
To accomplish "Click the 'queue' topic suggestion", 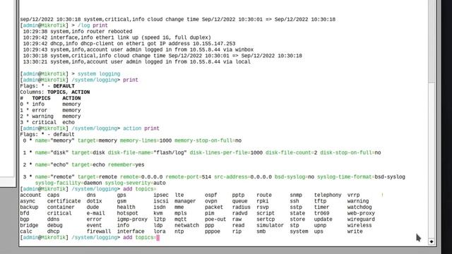I will point(239,201).
